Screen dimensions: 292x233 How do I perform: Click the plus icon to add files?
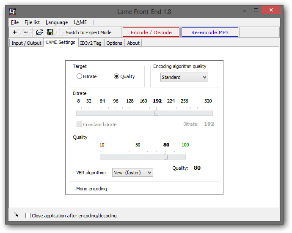click(15, 33)
